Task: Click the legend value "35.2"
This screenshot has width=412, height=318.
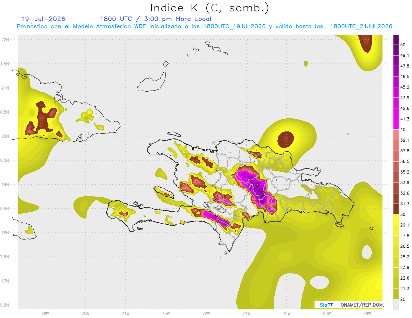Action: pos(404,172)
